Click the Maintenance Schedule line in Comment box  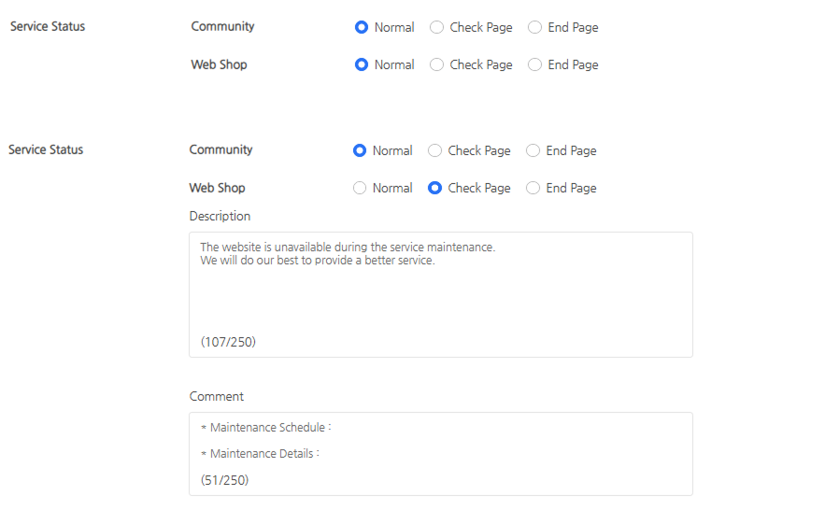click(266, 428)
